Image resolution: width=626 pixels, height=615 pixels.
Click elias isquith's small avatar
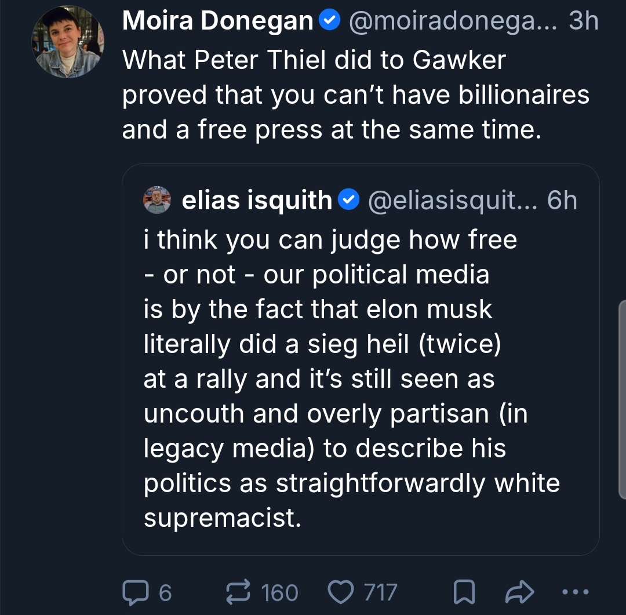tap(157, 201)
